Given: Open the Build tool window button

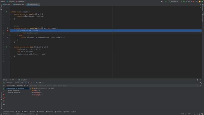Looking at the screenshot, I should [x=74, y=112].
